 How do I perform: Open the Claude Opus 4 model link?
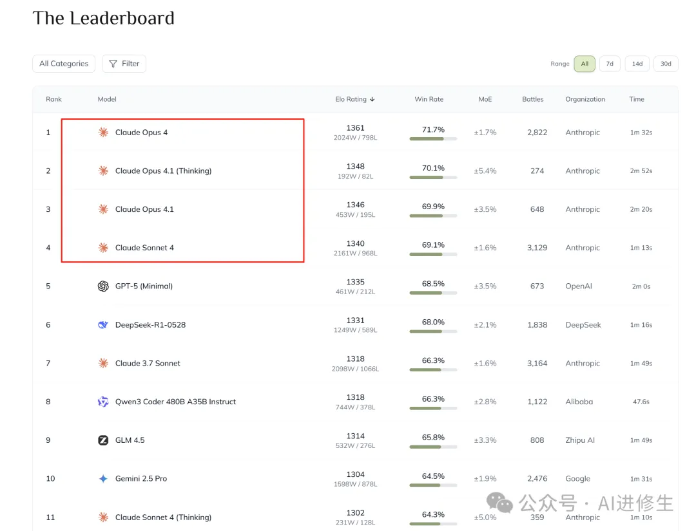(x=141, y=132)
